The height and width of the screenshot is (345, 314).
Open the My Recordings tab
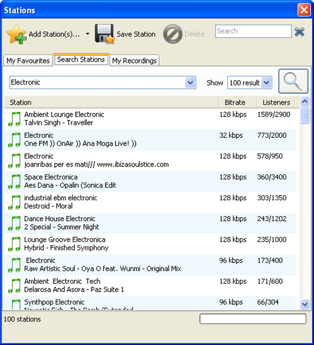[x=134, y=60]
